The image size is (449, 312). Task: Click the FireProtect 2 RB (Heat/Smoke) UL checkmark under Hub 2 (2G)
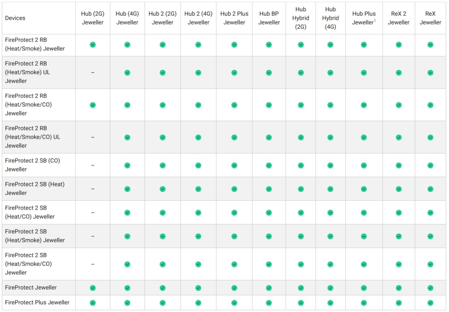coord(163,72)
